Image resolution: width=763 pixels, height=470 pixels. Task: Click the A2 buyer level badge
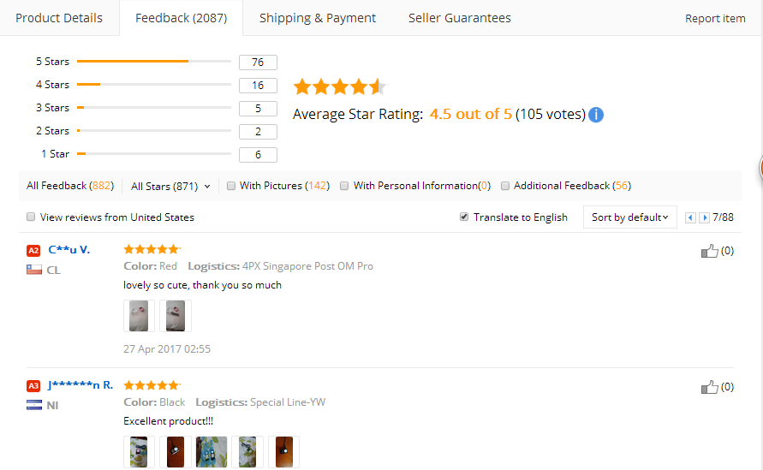click(x=33, y=250)
